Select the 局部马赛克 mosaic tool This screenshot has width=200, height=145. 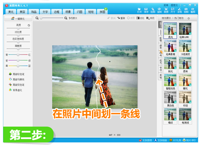click(19, 79)
